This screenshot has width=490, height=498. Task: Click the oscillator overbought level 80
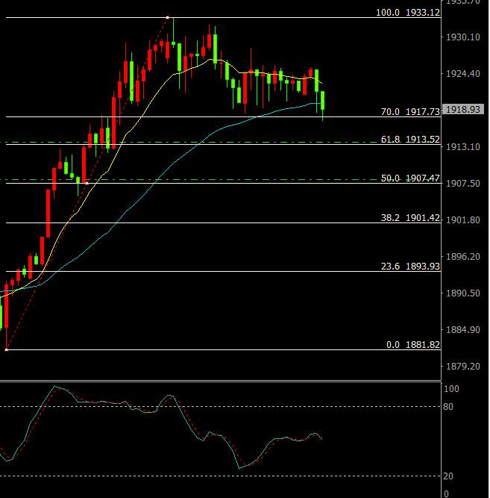tap(448, 406)
